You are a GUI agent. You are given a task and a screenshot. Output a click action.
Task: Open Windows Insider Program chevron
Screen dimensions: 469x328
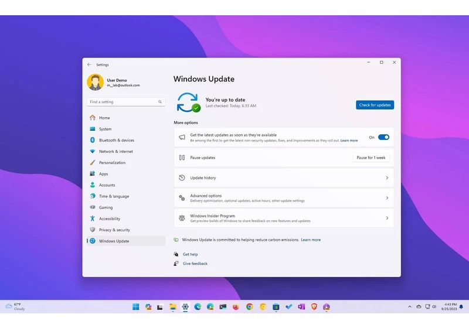click(x=387, y=218)
